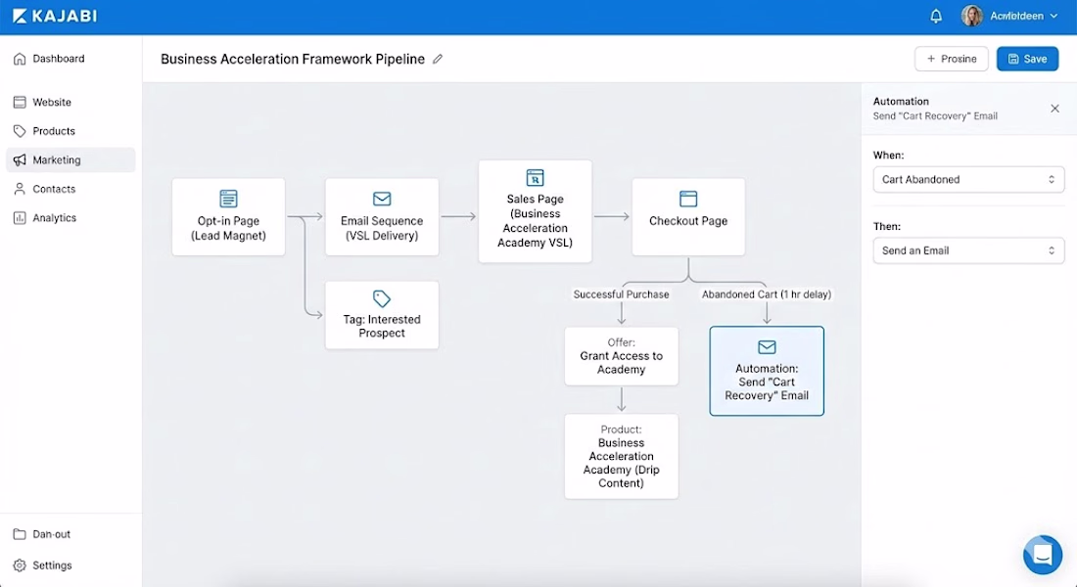Click the Save button's disk icon

coord(1013,59)
